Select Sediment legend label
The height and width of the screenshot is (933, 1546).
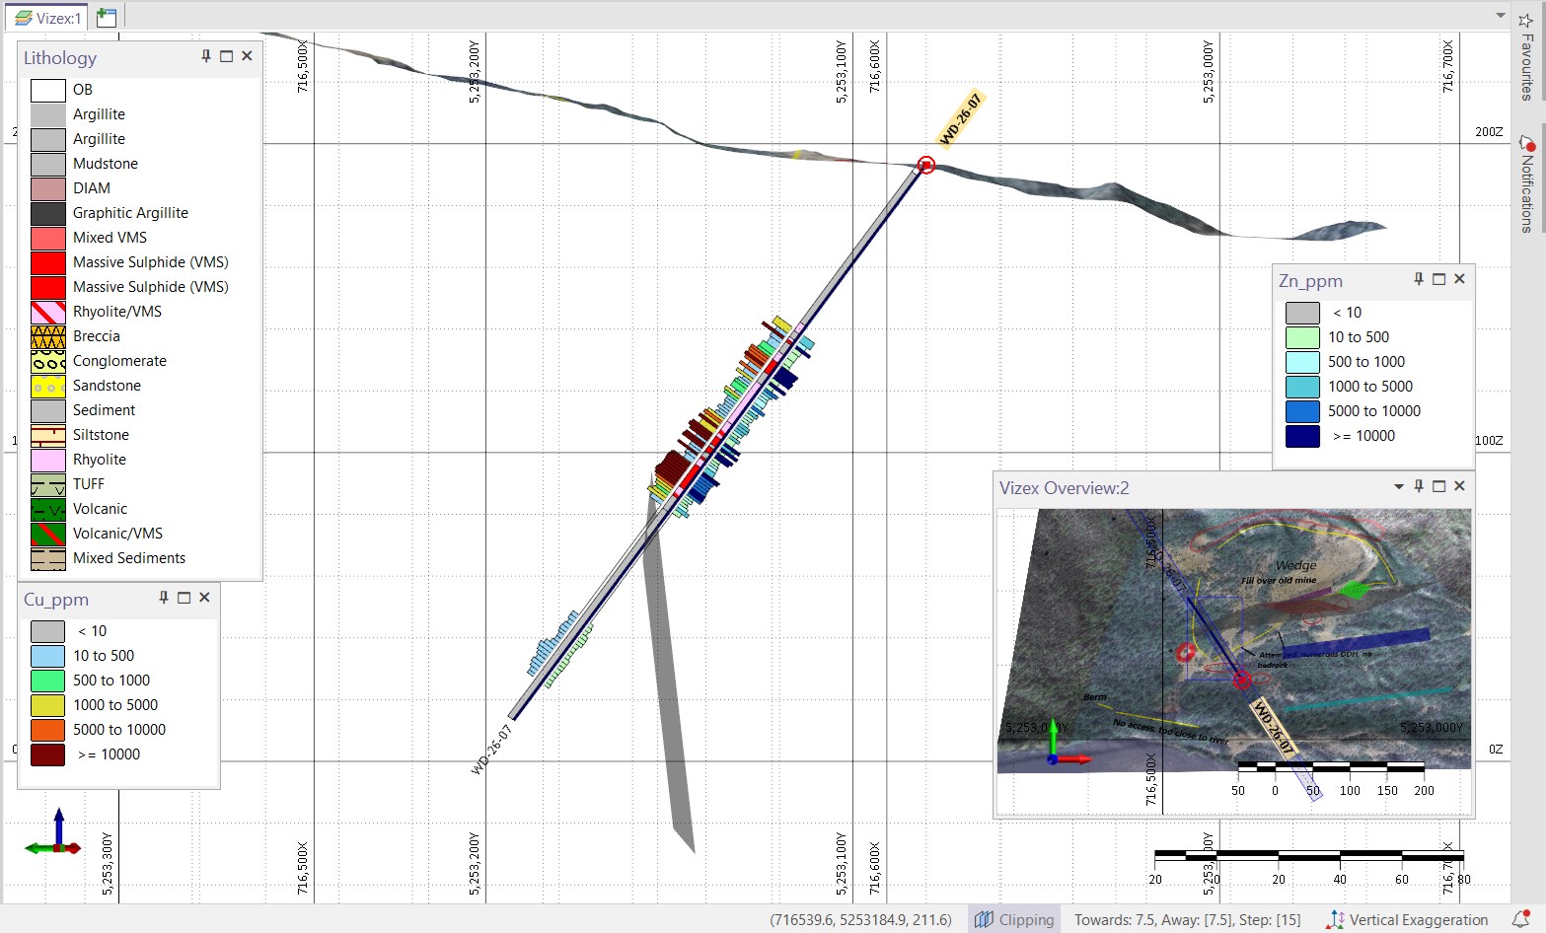point(105,410)
